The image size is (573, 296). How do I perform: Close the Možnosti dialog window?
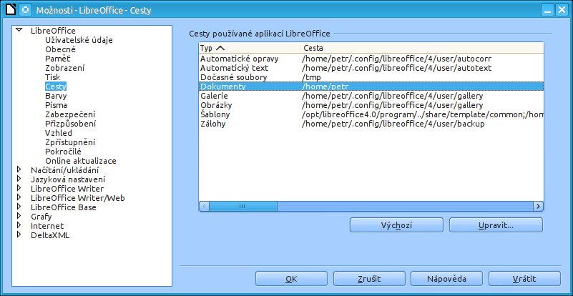click(562, 10)
